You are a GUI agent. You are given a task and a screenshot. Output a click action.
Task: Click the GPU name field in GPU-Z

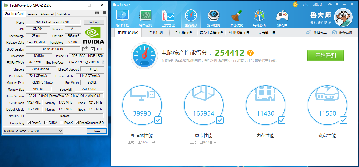(53, 22)
